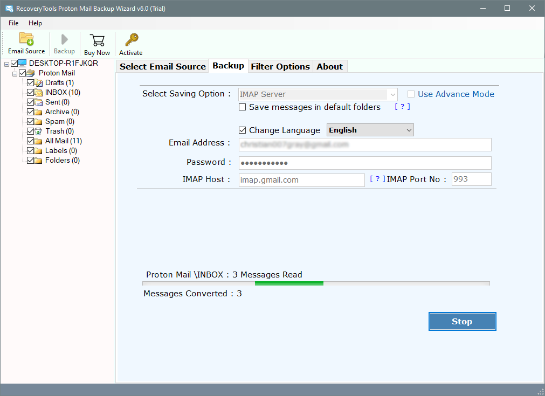Select the Drafts (1) tree label
This screenshot has width=545, height=396.
point(59,82)
